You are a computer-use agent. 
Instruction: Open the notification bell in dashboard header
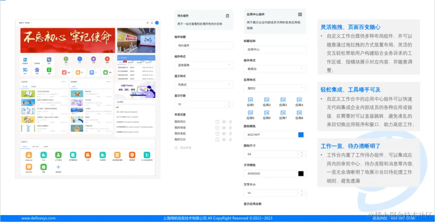[152, 23]
